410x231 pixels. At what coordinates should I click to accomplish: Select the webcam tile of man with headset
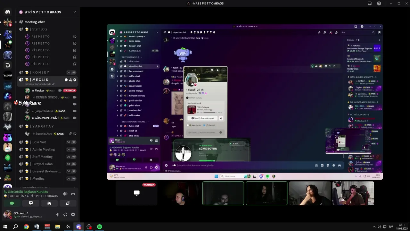[x=180, y=193]
